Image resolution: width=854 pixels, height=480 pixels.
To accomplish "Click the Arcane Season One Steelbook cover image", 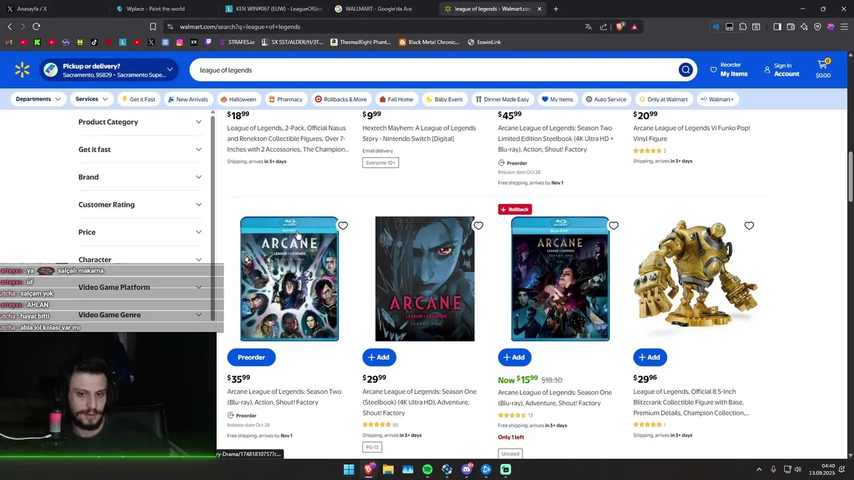I will pyautogui.click(x=425, y=279).
